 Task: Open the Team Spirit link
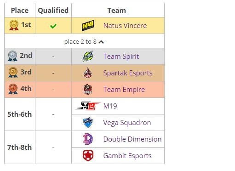coord(121,57)
